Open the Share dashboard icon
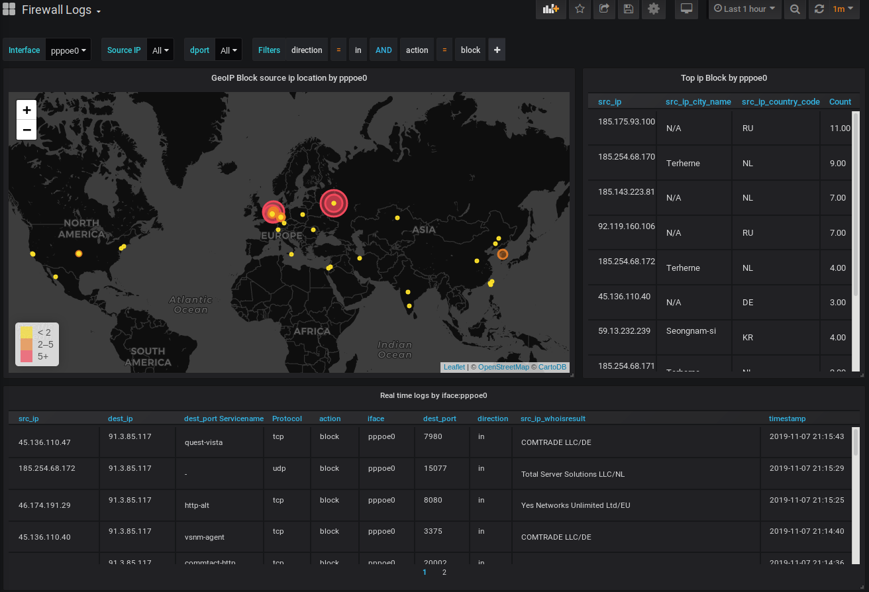This screenshot has width=869, height=592. click(604, 9)
